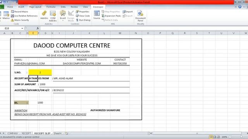Click the NARATION label
This screenshot has width=248, height=139.
(x=21, y=110)
